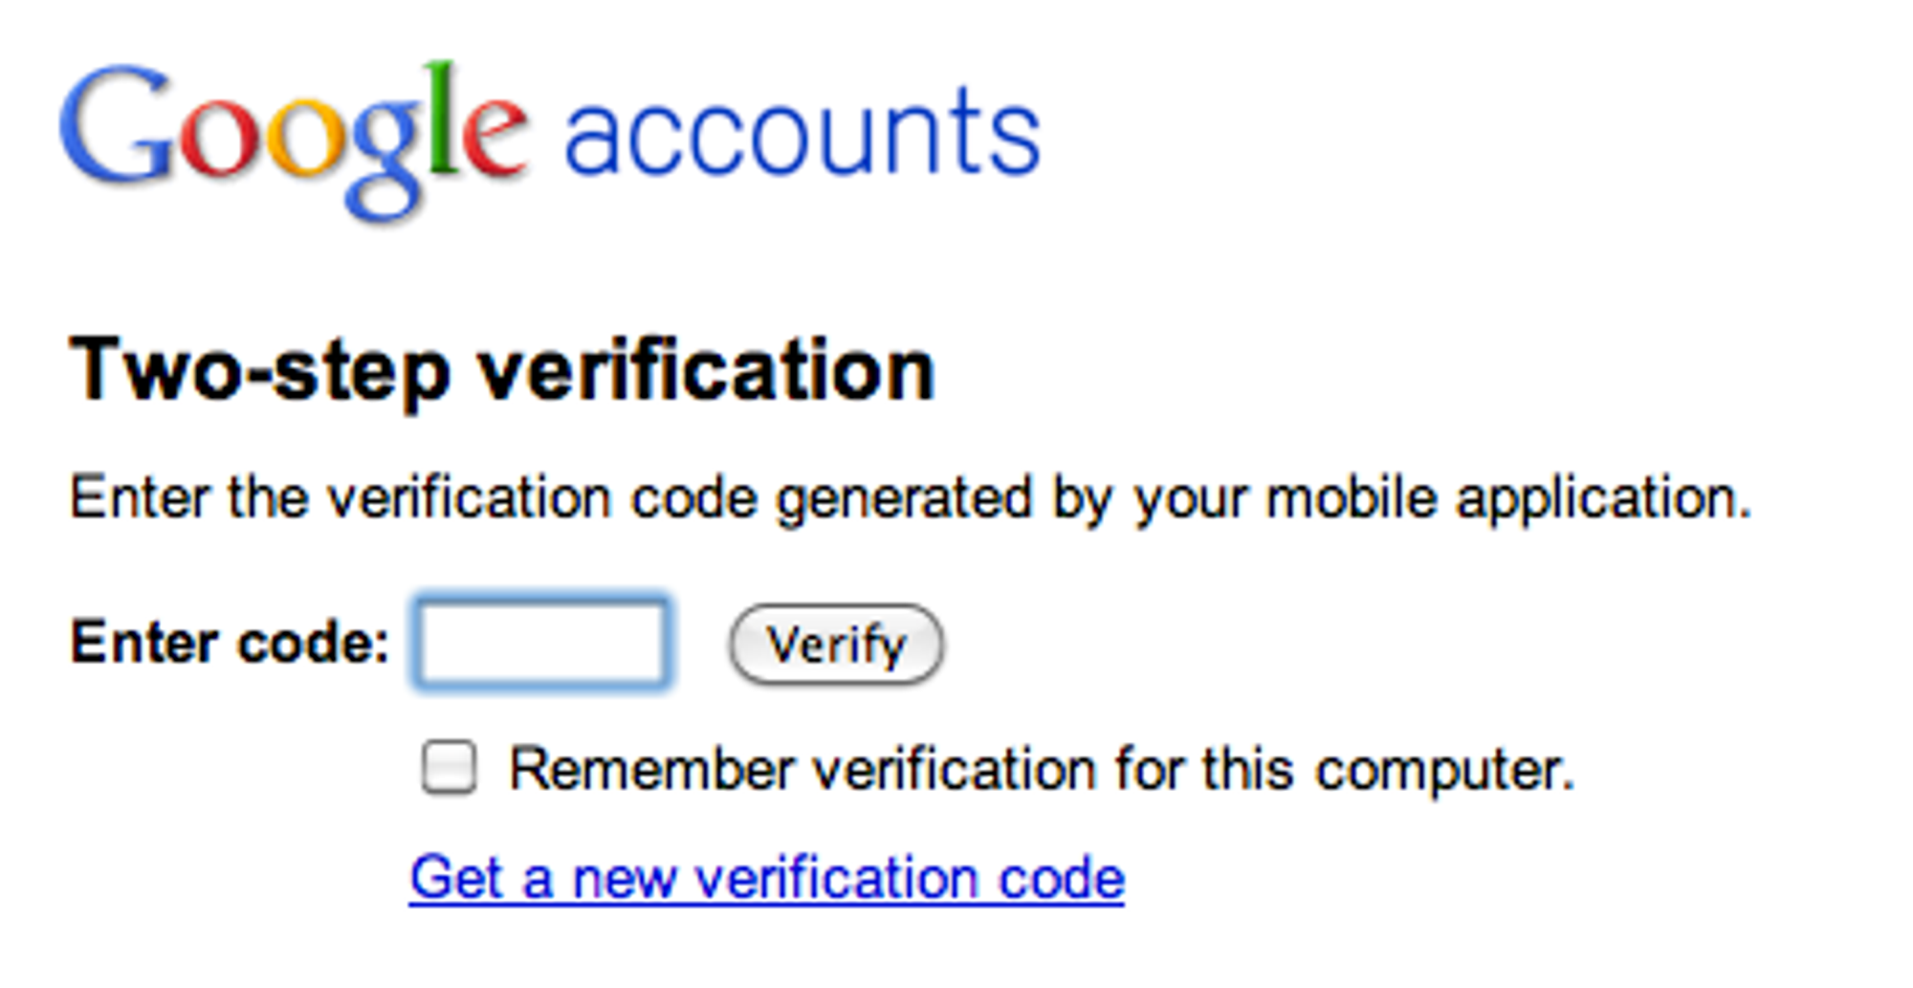Click the Google logo
The width and height of the screenshot is (1913, 988).
[x=293, y=139]
